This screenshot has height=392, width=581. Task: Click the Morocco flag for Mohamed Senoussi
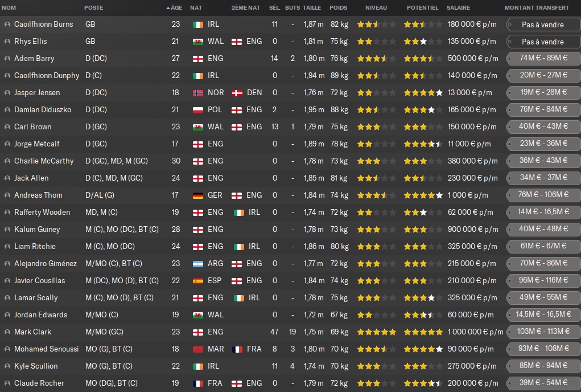(x=198, y=349)
